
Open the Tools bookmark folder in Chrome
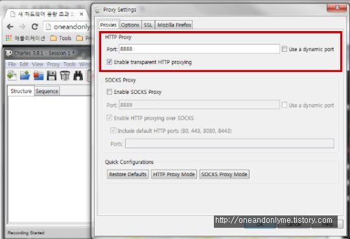(x=61, y=38)
